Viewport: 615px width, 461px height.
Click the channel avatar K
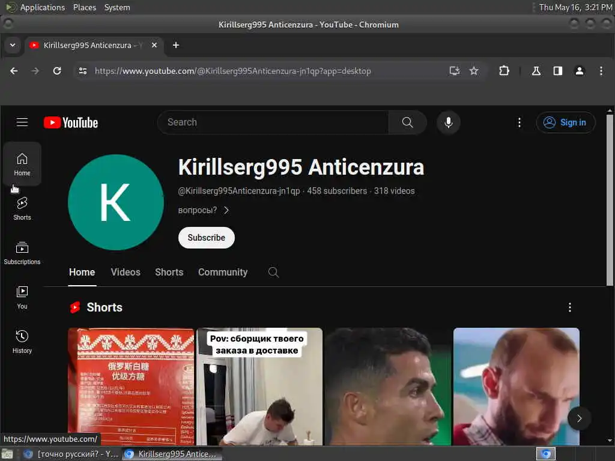click(116, 202)
